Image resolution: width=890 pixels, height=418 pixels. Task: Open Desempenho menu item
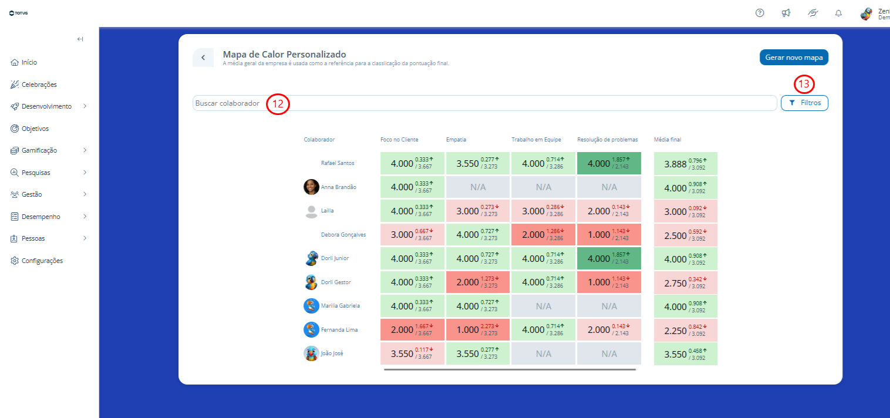(41, 217)
